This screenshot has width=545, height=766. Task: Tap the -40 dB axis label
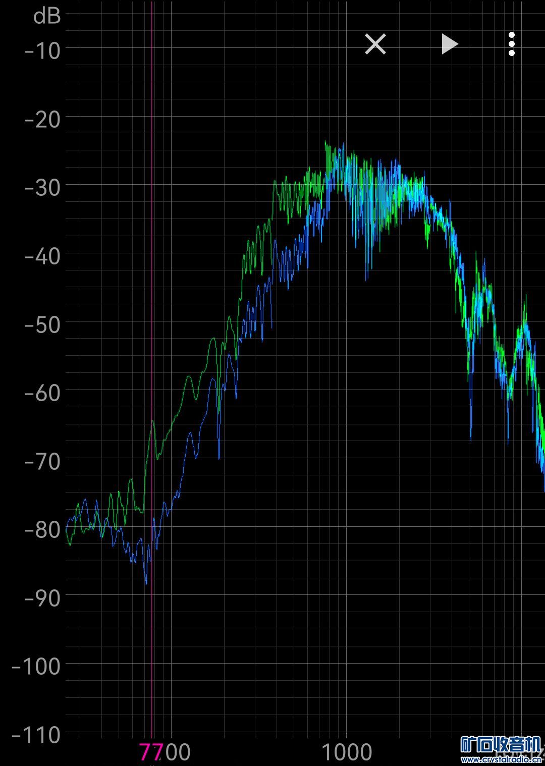[42, 256]
